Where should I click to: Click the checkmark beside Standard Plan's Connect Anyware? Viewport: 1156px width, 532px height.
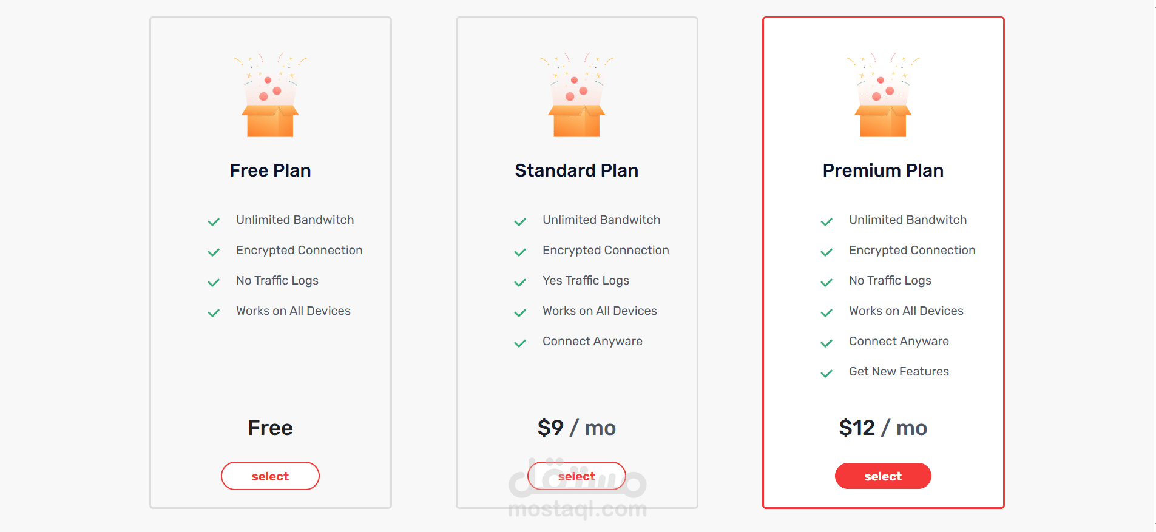click(520, 343)
